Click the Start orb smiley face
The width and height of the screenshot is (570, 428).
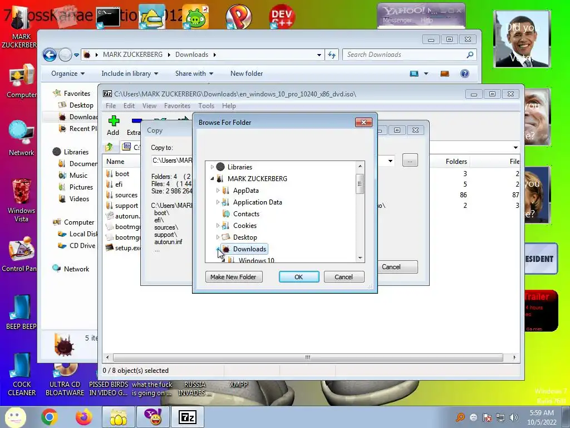coord(15,417)
